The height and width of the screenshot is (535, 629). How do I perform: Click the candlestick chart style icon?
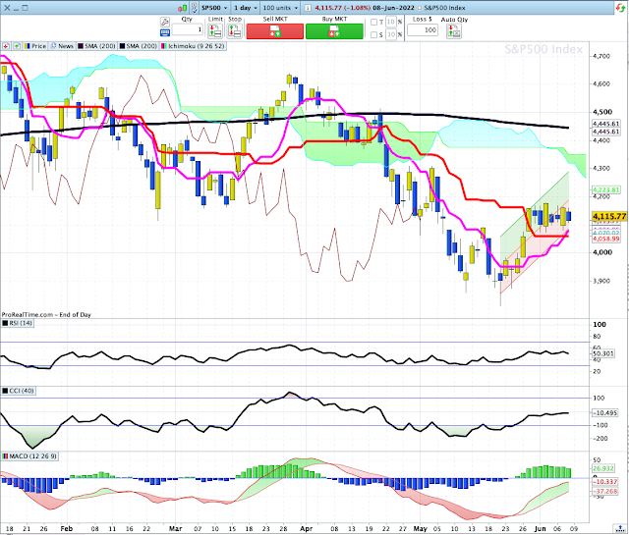tap(183, 8)
